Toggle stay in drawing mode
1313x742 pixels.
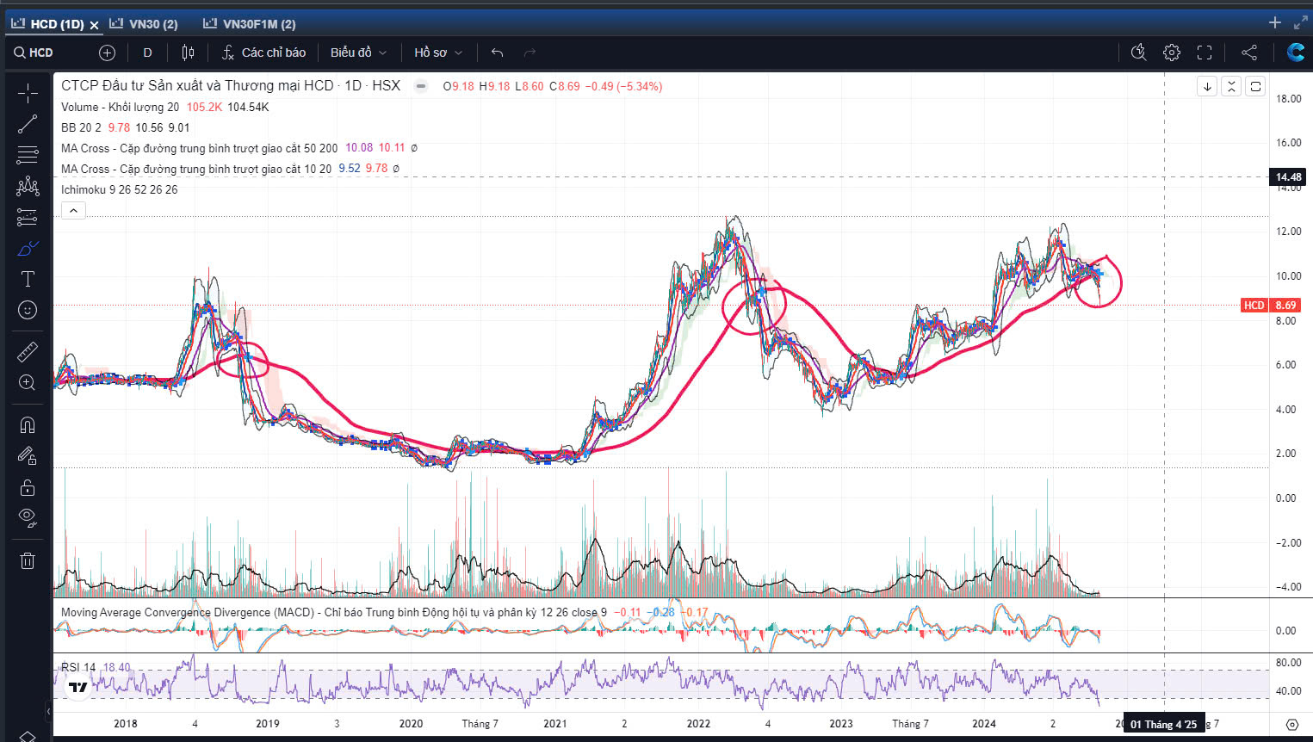(28, 455)
